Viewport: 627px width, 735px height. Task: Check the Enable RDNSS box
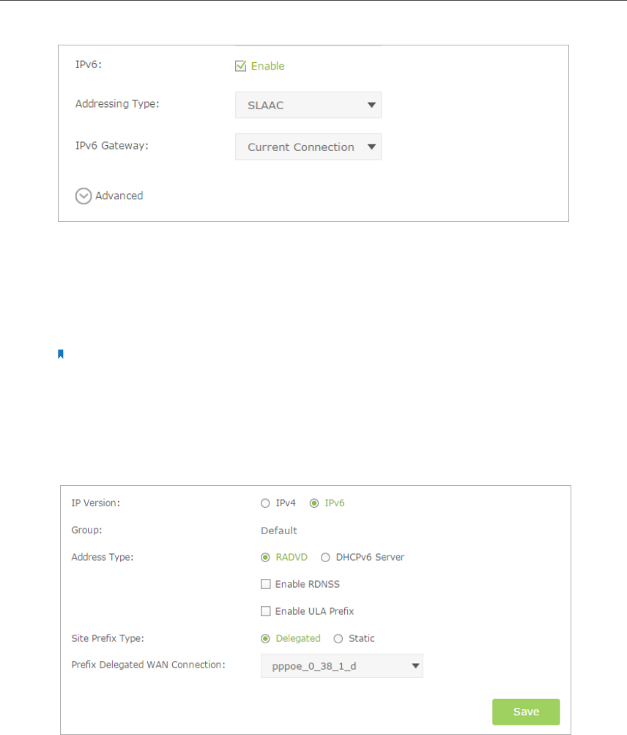coord(266,584)
